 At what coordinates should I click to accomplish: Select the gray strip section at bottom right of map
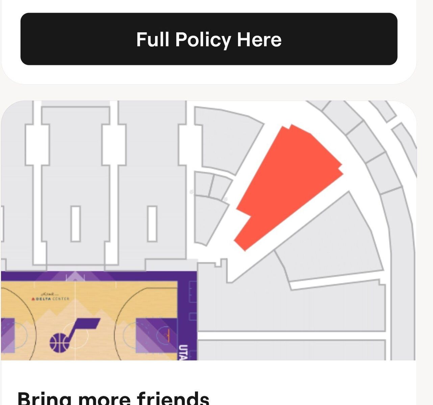[290, 350]
